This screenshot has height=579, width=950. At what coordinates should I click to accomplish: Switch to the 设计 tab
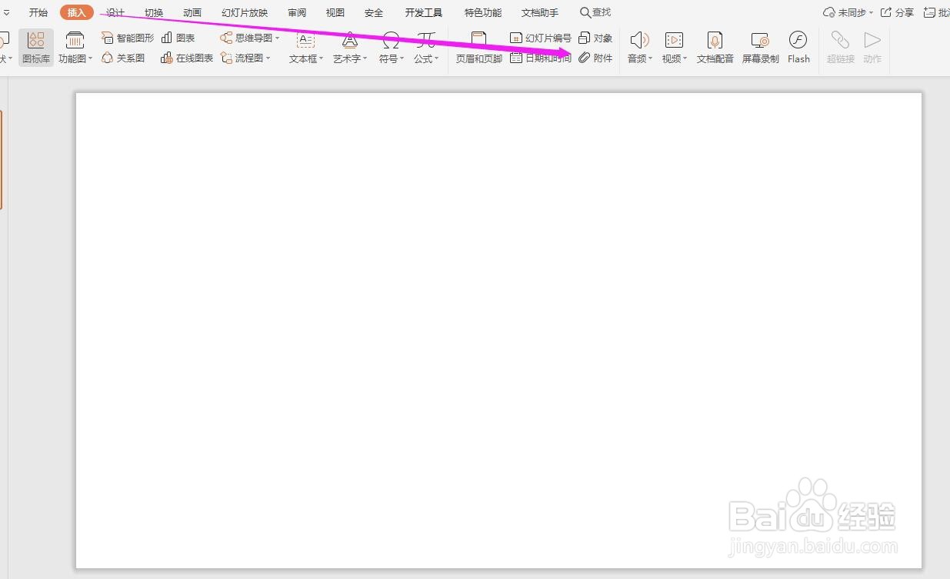[115, 12]
